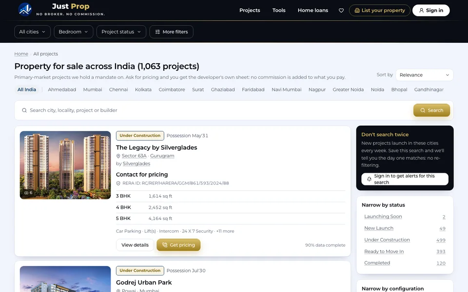This screenshot has width=468, height=292.
Task: Click the Just Prop logo icon
Action: (x=25, y=9)
